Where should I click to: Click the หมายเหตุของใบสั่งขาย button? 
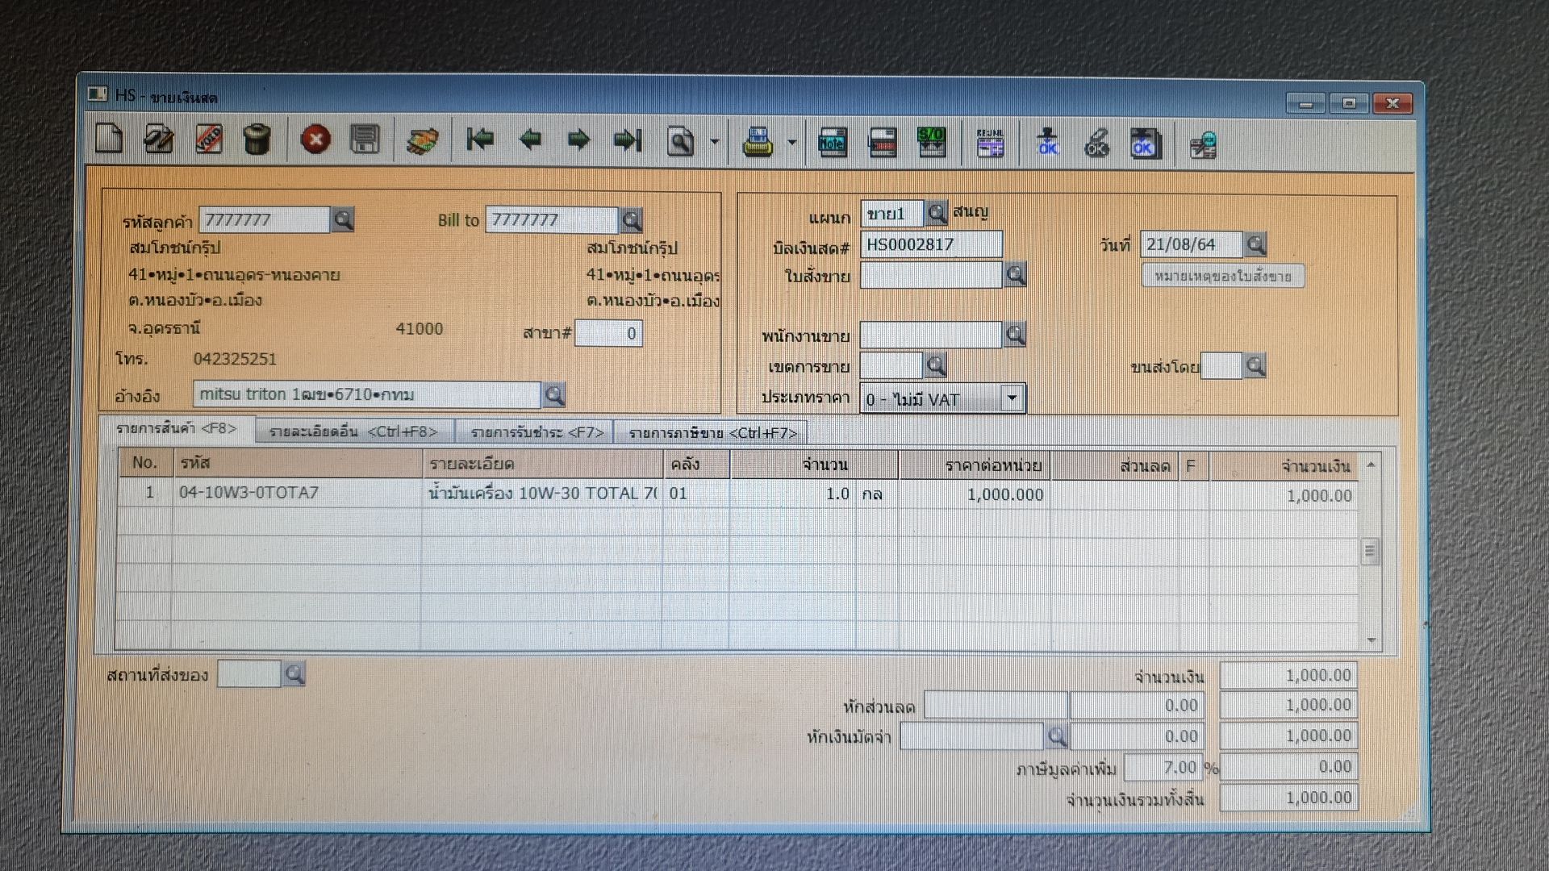pyautogui.click(x=1223, y=276)
